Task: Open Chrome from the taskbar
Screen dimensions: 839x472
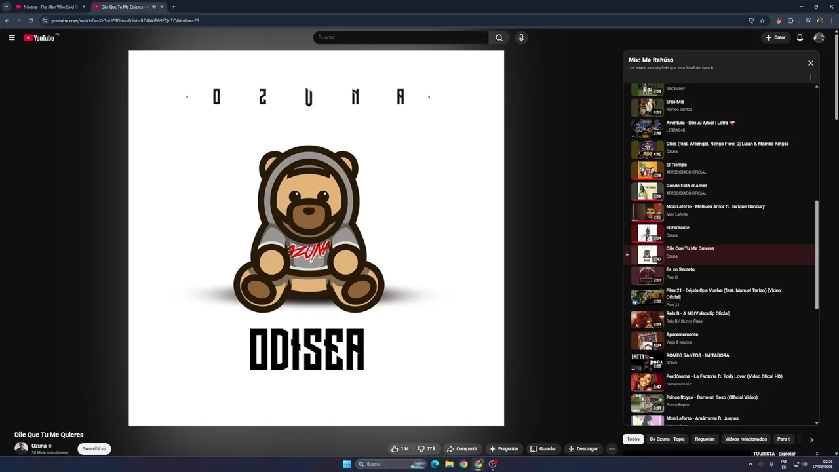Action: click(463, 464)
